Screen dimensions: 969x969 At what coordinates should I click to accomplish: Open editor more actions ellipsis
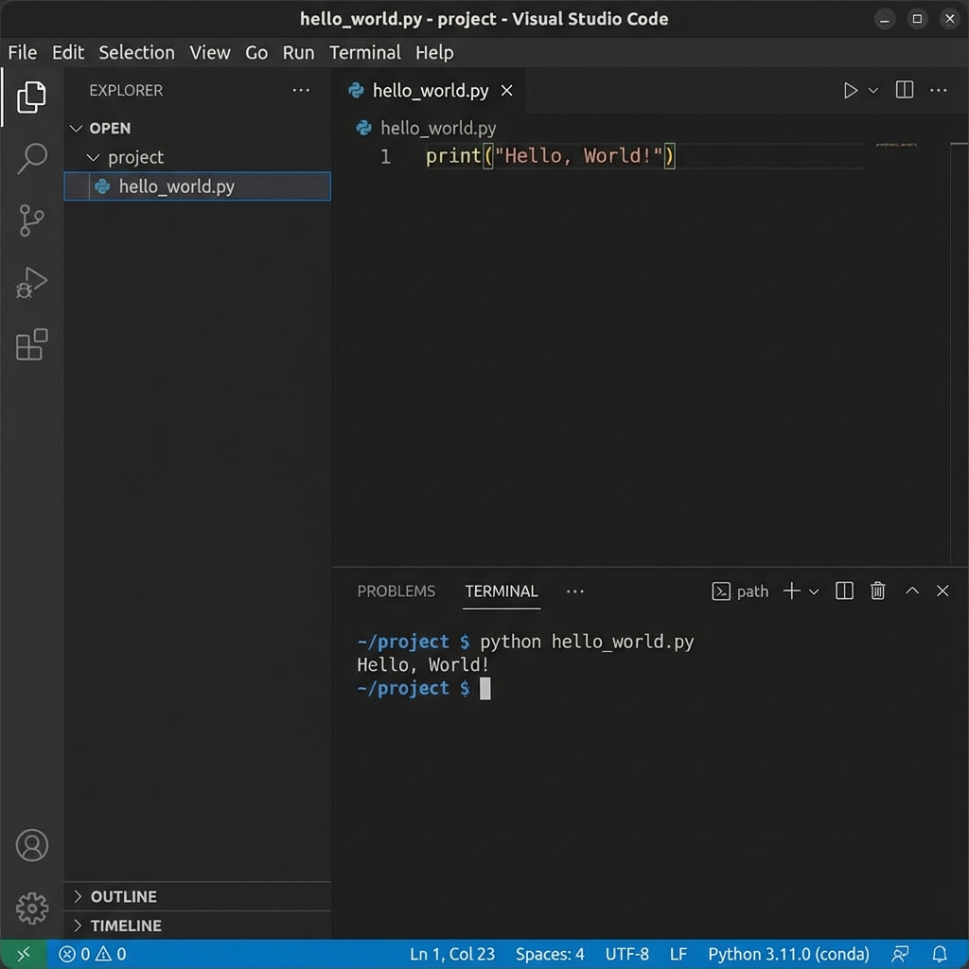coord(938,90)
